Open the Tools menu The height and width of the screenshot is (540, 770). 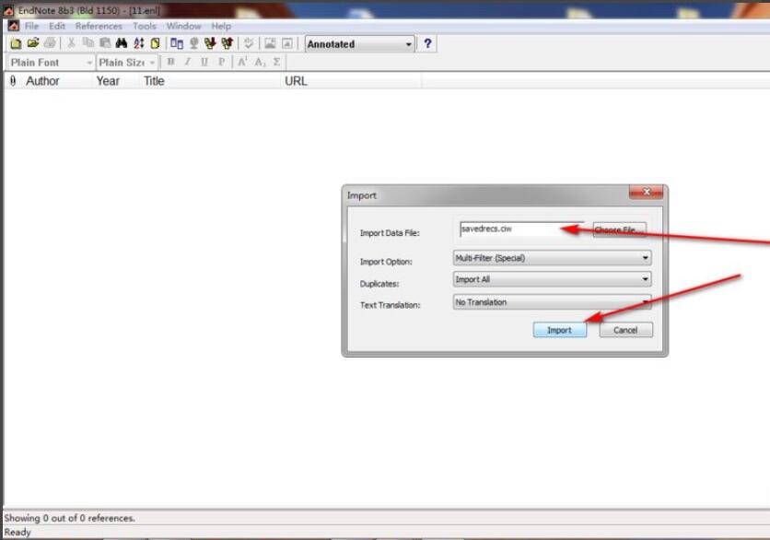point(145,26)
